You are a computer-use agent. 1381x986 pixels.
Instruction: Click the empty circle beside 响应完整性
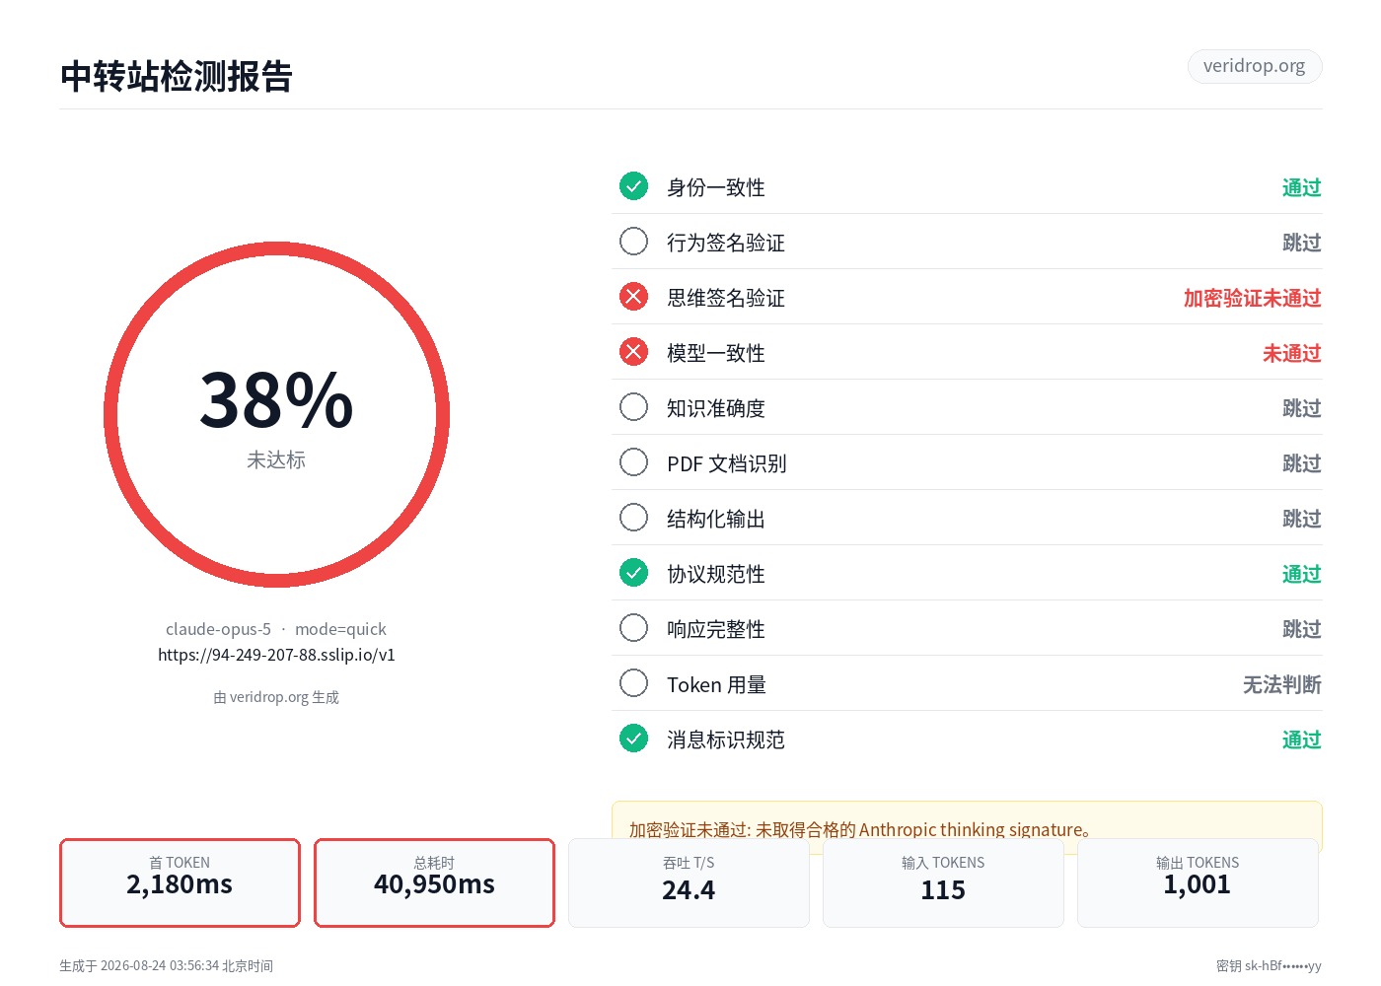633,628
